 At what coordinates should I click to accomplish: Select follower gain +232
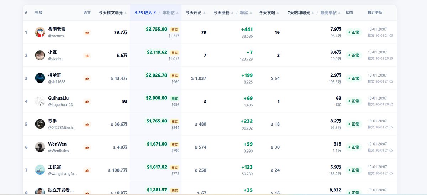[247, 121]
